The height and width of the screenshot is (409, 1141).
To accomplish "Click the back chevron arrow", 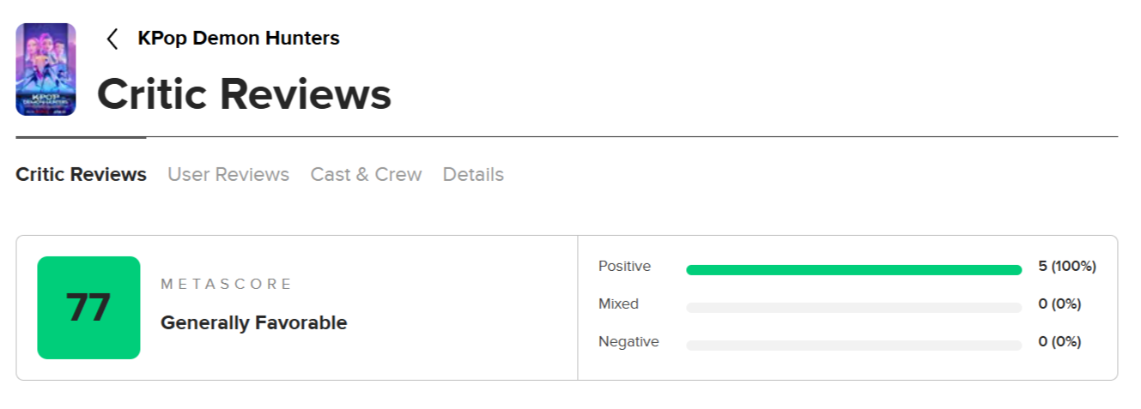I will [x=112, y=39].
